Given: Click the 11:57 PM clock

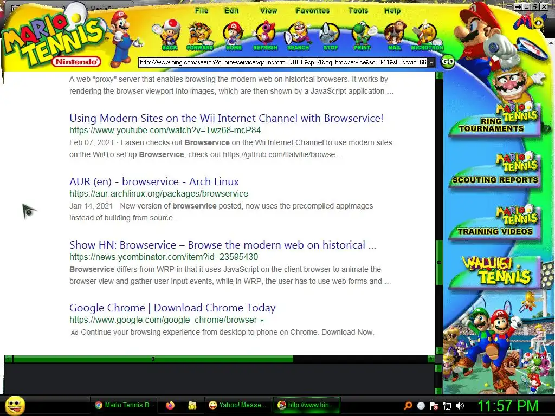Looking at the screenshot, I should pyautogui.click(x=507, y=406).
